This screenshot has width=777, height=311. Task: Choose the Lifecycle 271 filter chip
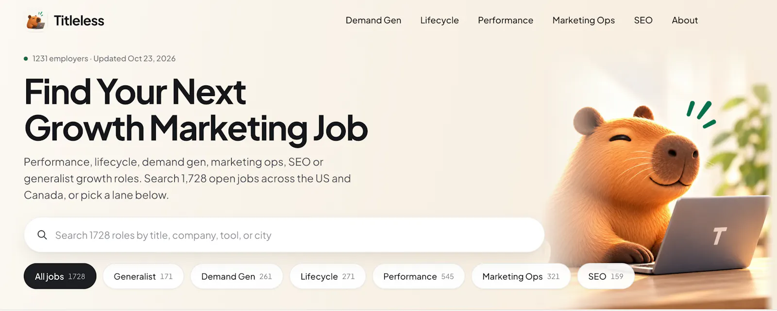327,276
